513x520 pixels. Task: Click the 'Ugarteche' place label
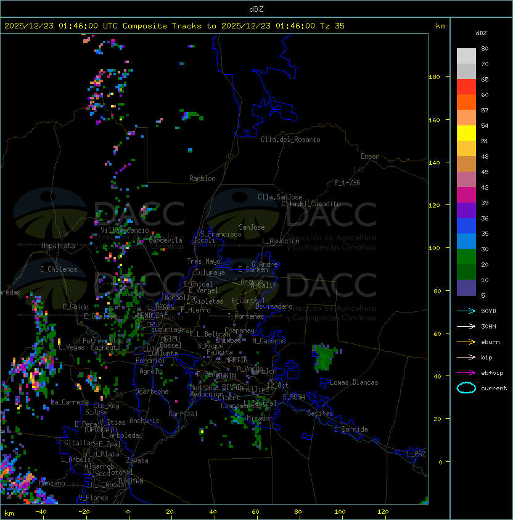pyautogui.click(x=152, y=392)
